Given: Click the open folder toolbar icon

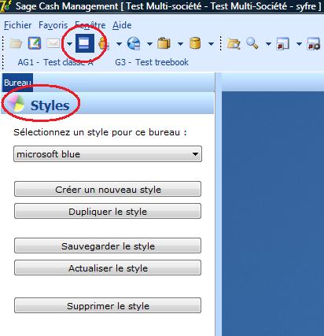Looking at the screenshot, I should click(x=16, y=43).
